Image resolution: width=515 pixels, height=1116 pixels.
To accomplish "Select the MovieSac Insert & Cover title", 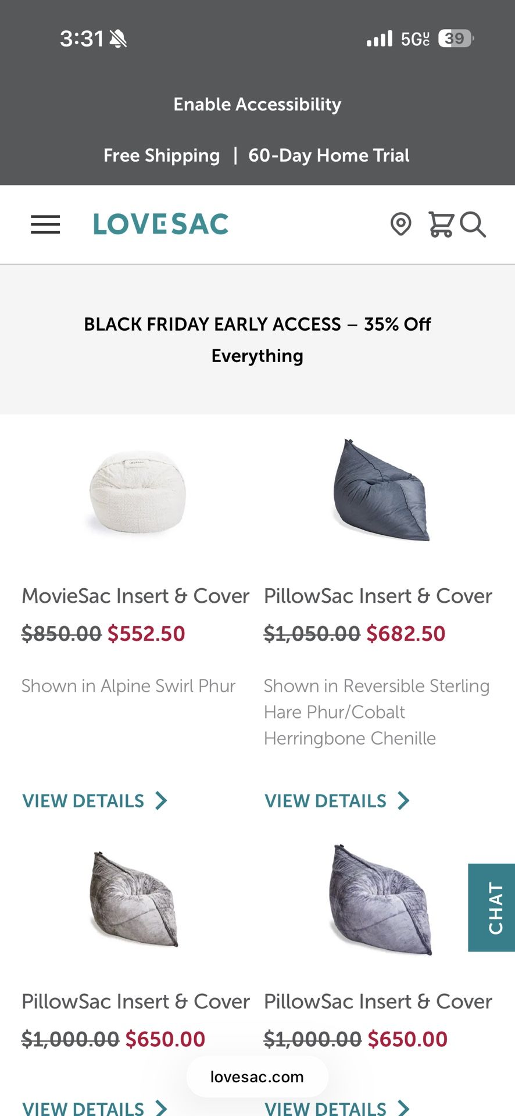I will point(135,596).
